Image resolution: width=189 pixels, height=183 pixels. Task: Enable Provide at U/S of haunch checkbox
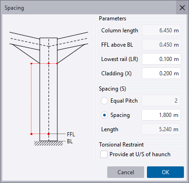point(104,154)
